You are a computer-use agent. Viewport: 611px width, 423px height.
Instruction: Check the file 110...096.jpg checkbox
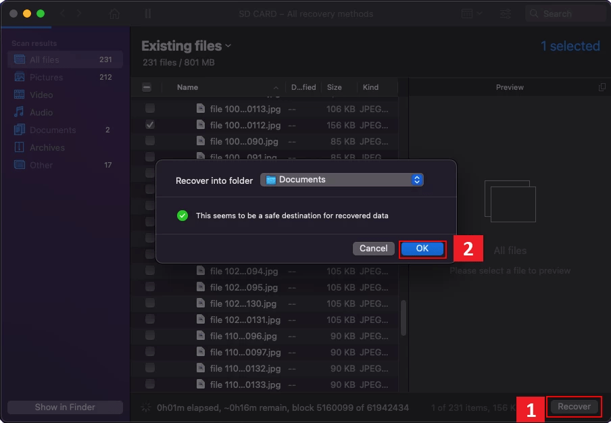click(x=150, y=335)
